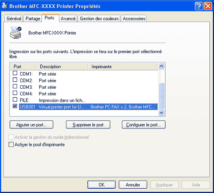Confirm with the OK button
The width and height of the screenshot is (214, 193).
pyautogui.click(x=101, y=185)
